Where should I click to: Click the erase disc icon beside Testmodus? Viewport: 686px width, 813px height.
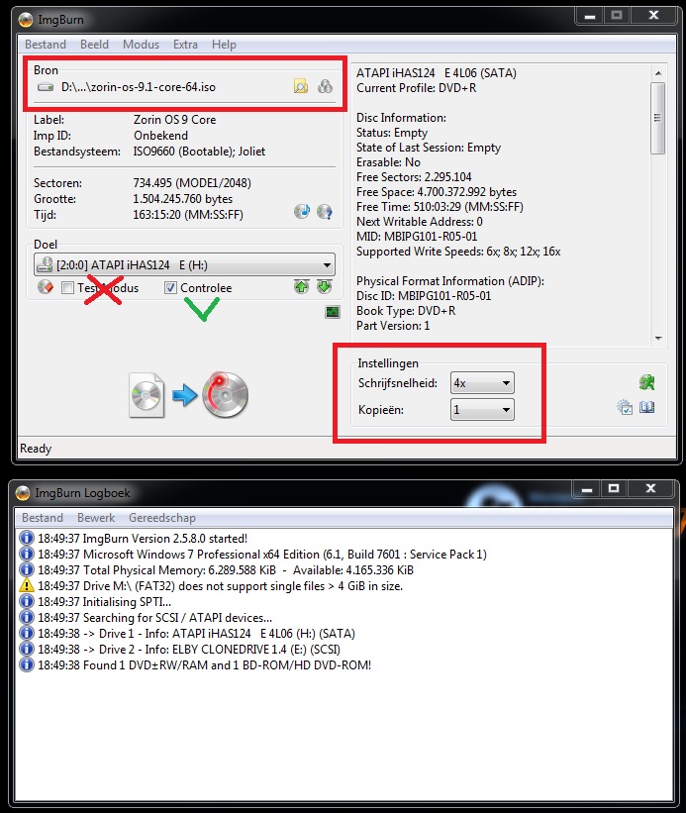pyautogui.click(x=46, y=287)
